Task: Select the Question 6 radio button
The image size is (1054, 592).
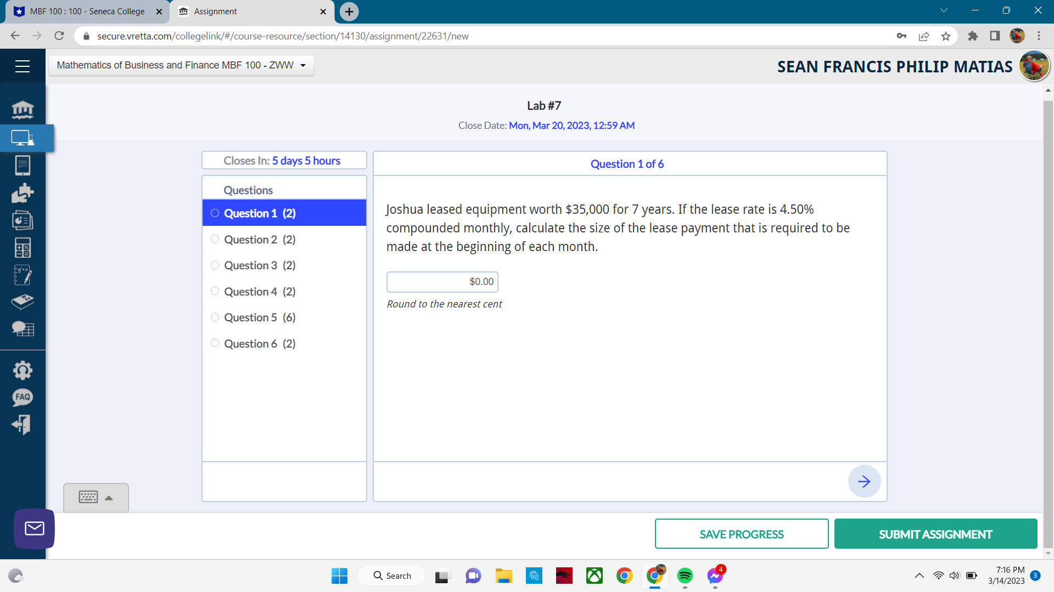Action: click(x=215, y=343)
